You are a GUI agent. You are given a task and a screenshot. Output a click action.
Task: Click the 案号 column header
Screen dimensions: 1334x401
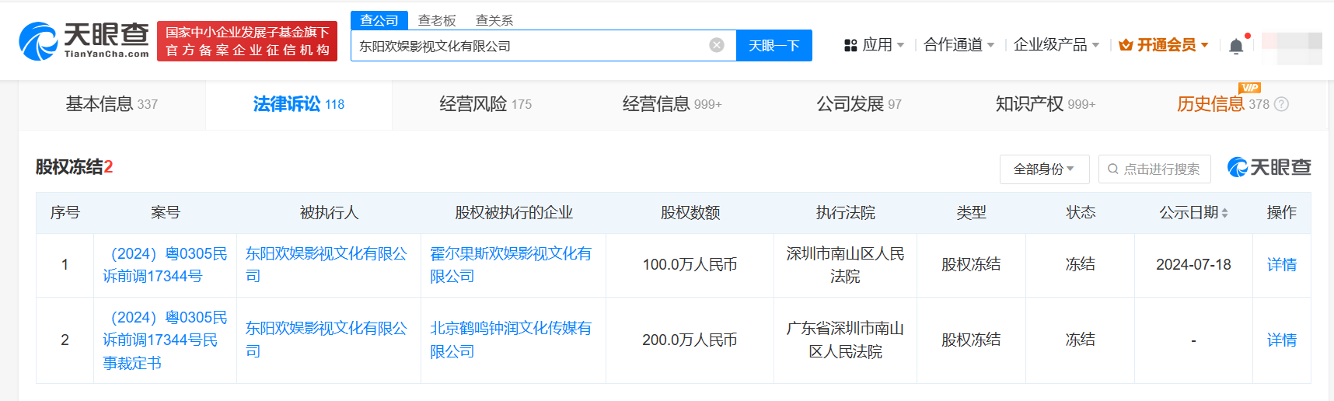(165, 213)
